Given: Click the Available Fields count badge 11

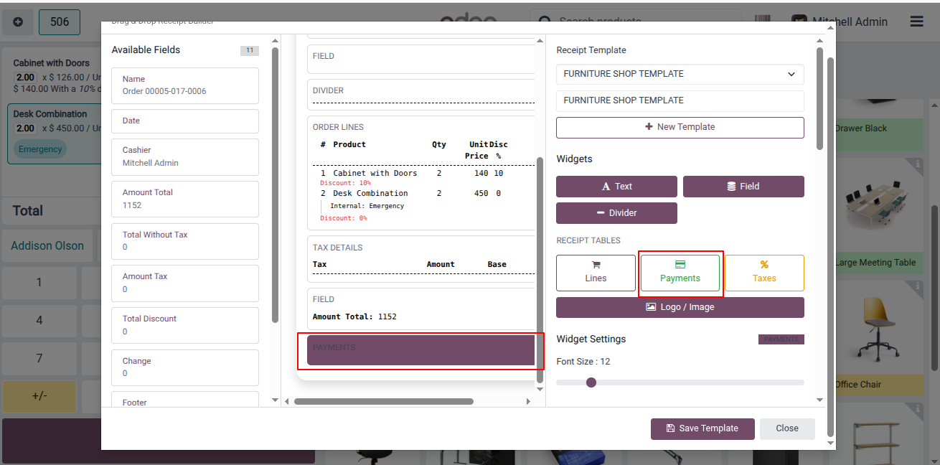Looking at the screenshot, I should tap(249, 50).
